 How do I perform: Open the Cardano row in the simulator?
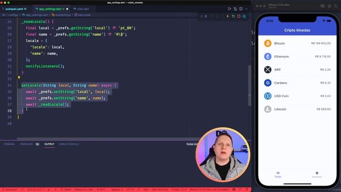[297, 83]
